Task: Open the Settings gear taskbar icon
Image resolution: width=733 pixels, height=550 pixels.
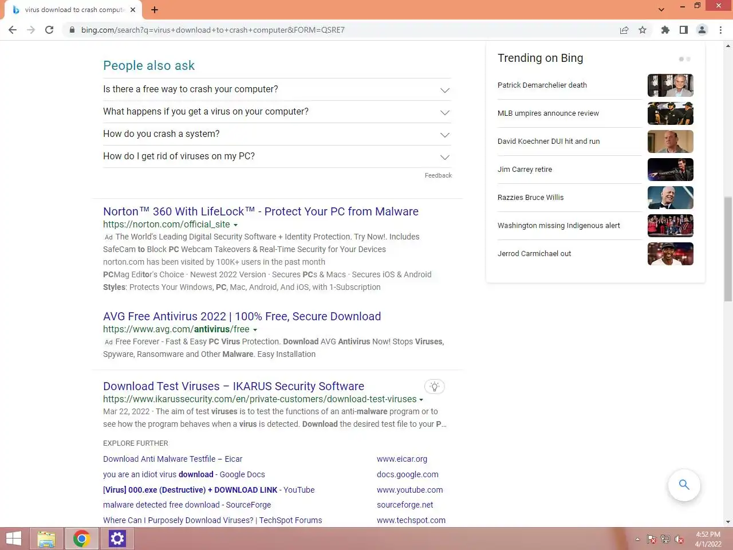Action: [117, 539]
